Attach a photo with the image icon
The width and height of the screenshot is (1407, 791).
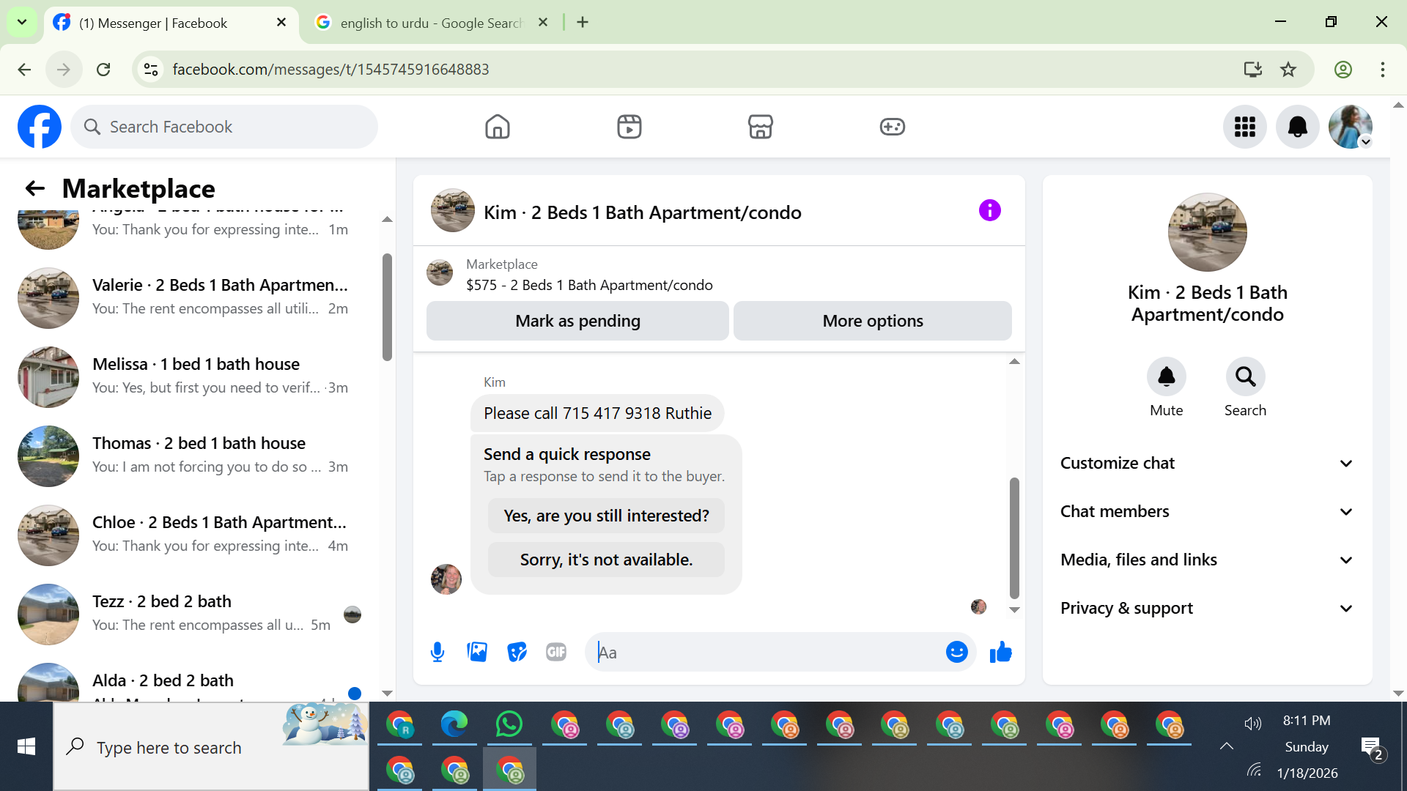tap(477, 652)
